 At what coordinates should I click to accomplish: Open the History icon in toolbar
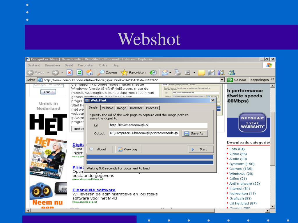coord(153,72)
